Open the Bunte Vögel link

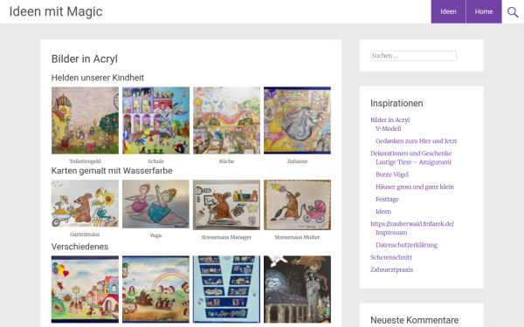(392, 174)
